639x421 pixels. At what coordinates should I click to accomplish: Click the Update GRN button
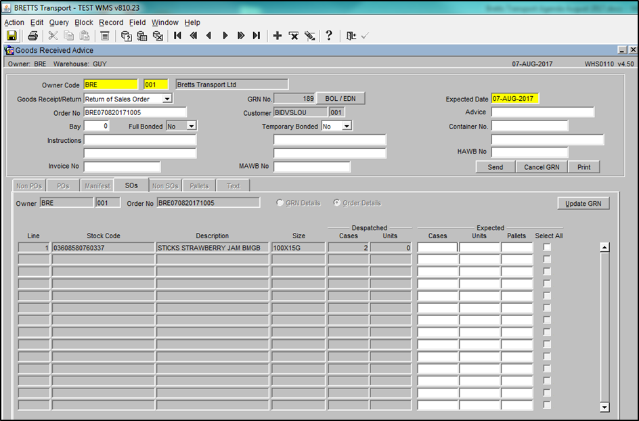tap(583, 203)
